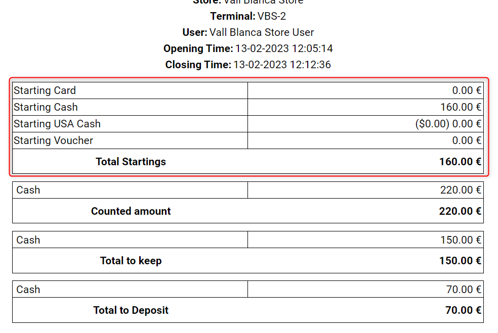Click the bold 70.00 € deposit total

coord(463,310)
